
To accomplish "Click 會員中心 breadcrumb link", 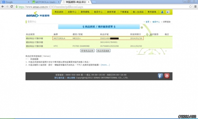I will 156,22.
